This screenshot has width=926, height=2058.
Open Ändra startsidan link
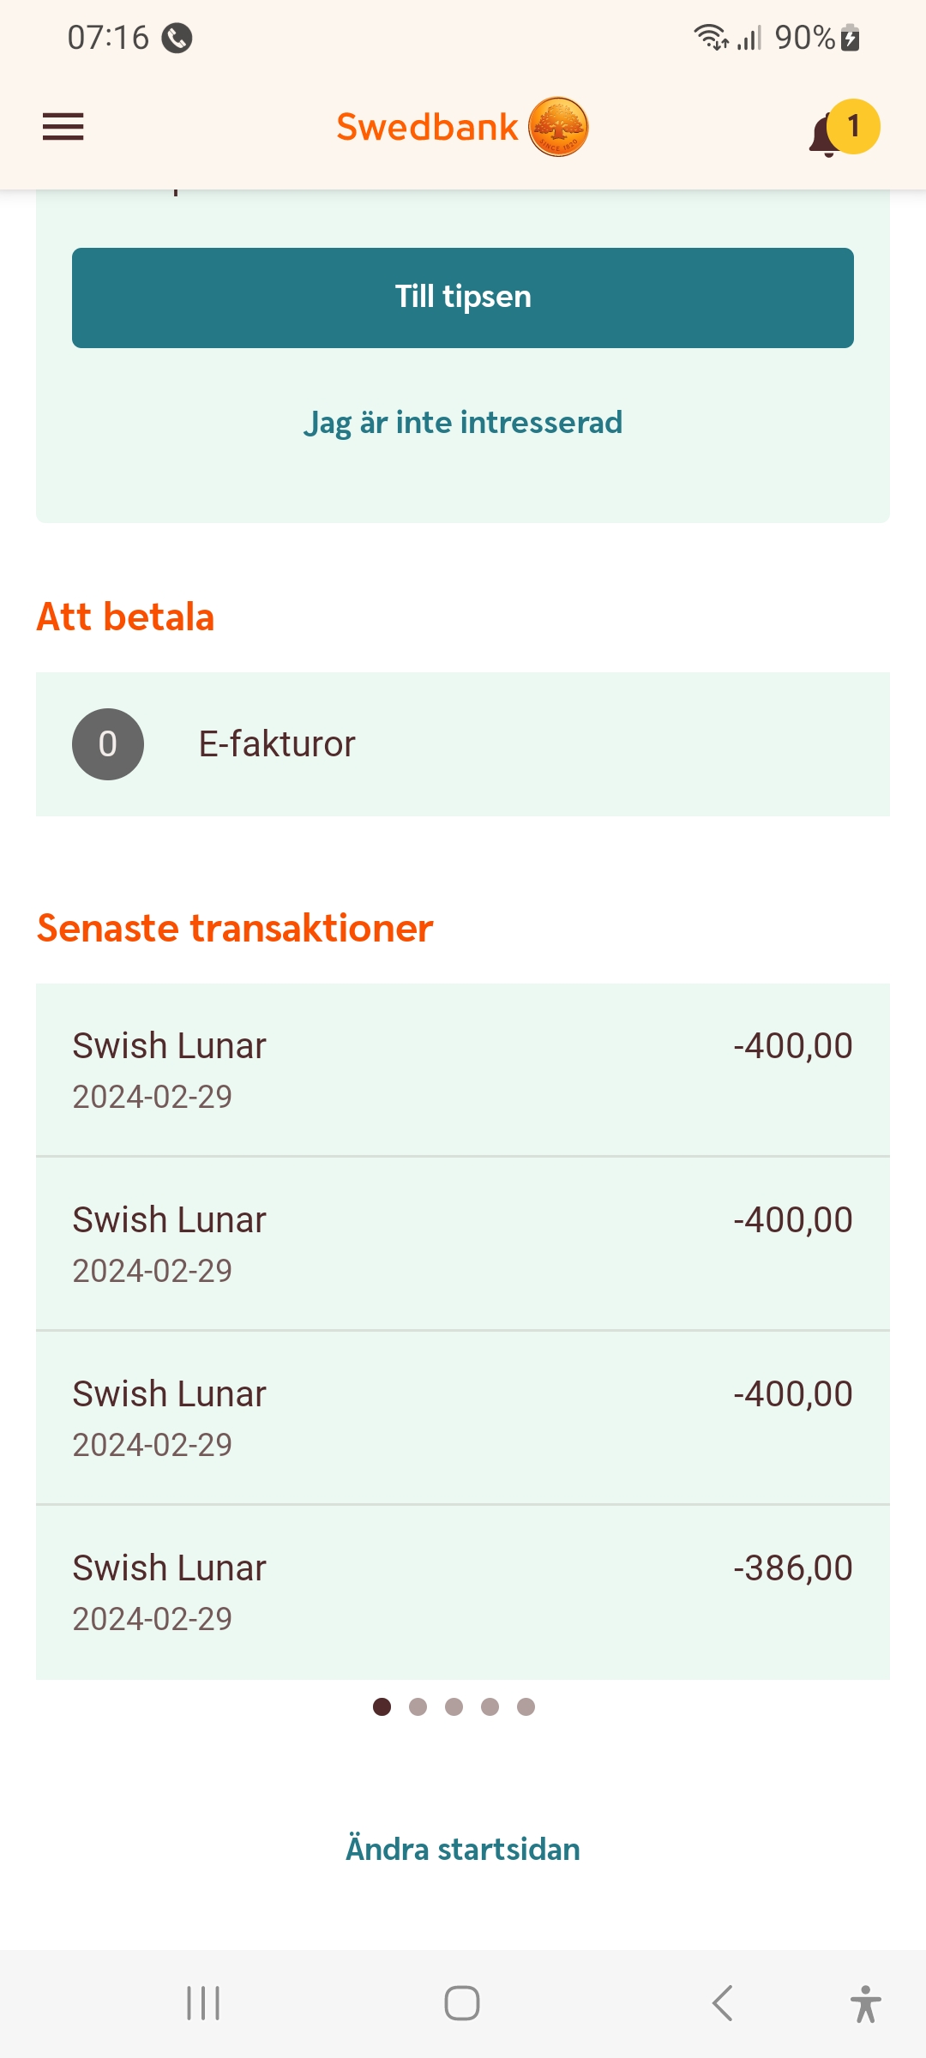(463, 1849)
